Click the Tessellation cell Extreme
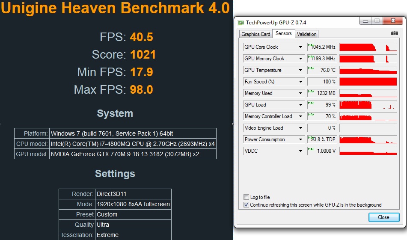The width and height of the screenshot is (407, 240). pyautogui.click(x=133, y=235)
